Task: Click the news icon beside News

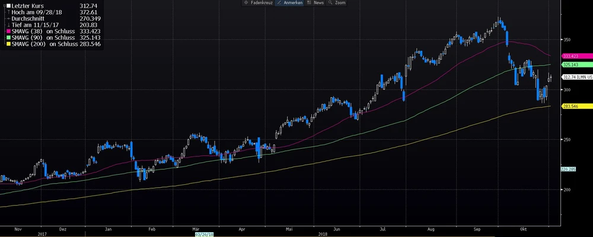Action: tap(310, 3)
